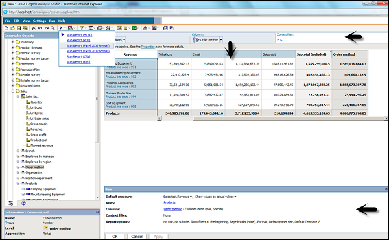Click the Filter funnel toolbar icon
Viewport: 389px width, 240px height.
[82, 28]
